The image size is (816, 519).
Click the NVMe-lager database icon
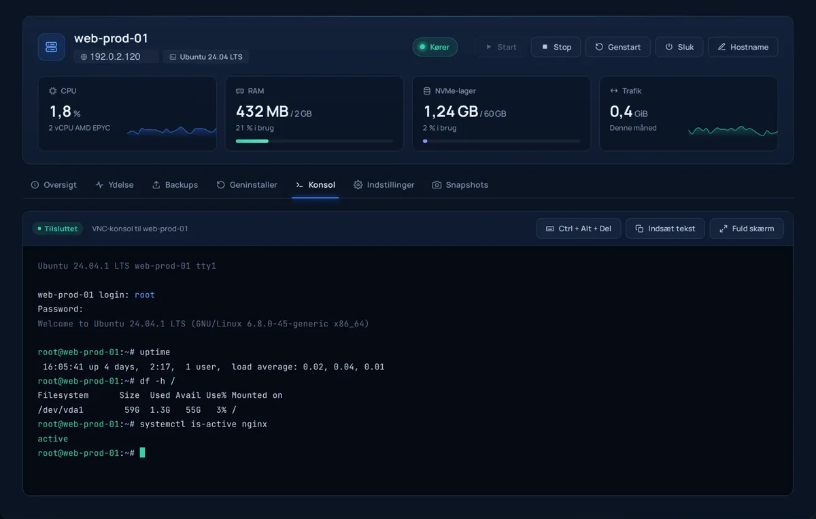[x=427, y=90]
